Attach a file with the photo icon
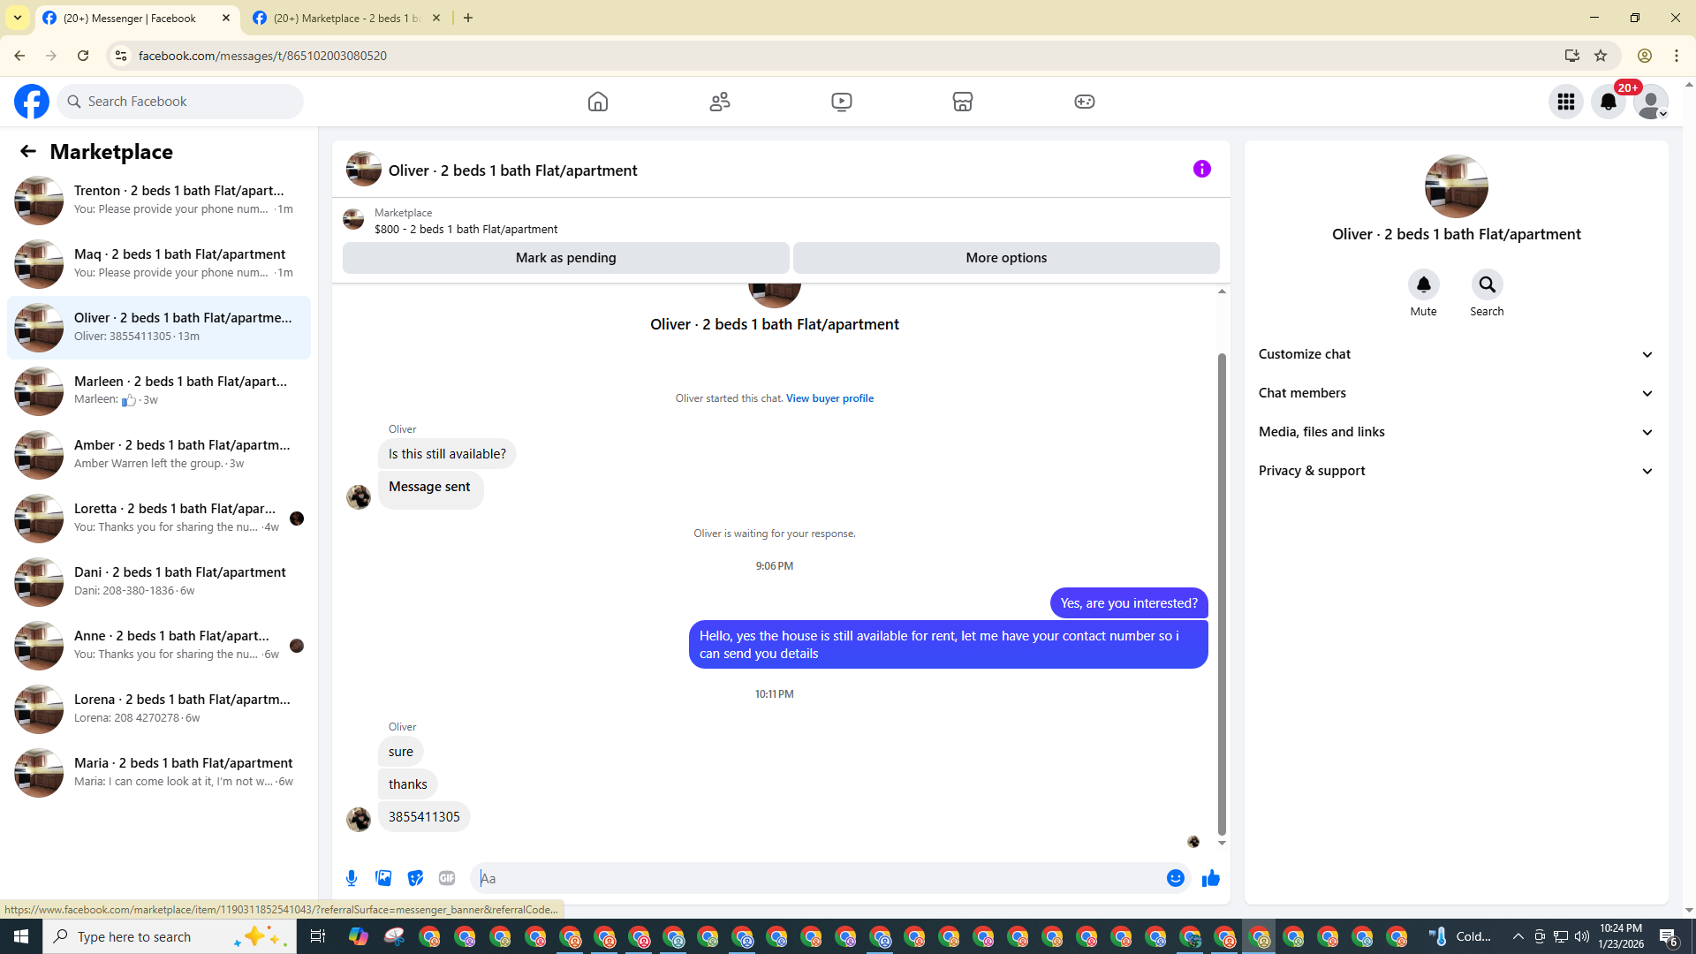The width and height of the screenshot is (1696, 954). (383, 878)
